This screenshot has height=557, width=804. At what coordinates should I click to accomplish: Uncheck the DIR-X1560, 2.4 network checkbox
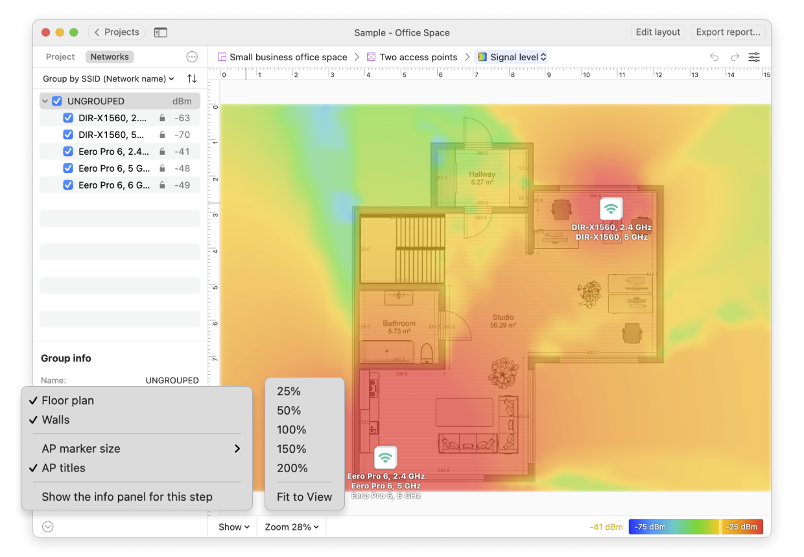coord(68,118)
